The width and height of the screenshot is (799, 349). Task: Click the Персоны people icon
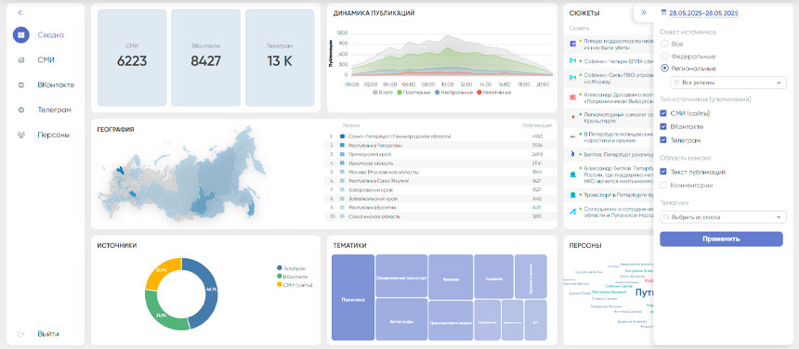pos(20,135)
